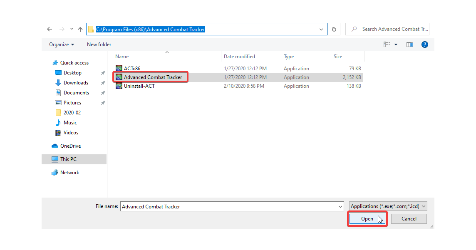
Task: Select the Uninstall-ACT application icon
Action: [119, 86]
